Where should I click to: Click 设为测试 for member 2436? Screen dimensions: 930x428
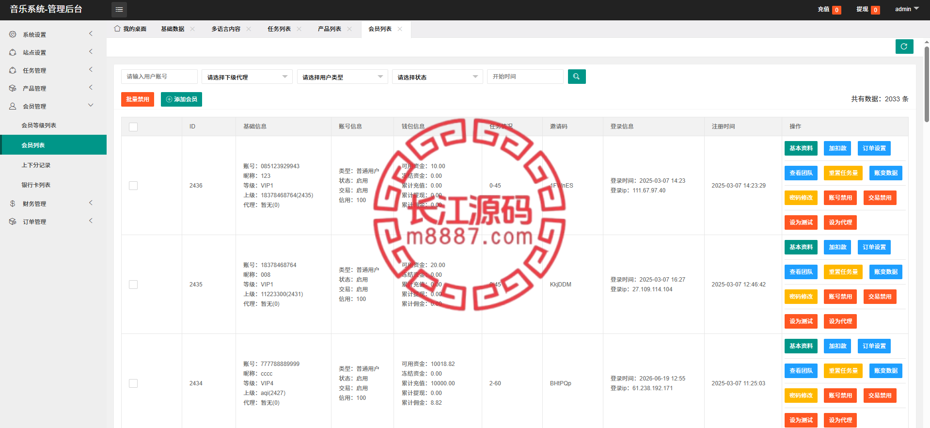[x=801, y=222]
